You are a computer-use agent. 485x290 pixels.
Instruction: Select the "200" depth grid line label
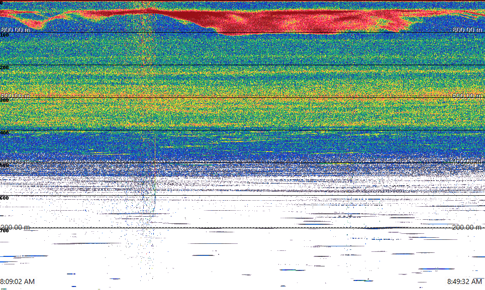click(x=5, y=68)
